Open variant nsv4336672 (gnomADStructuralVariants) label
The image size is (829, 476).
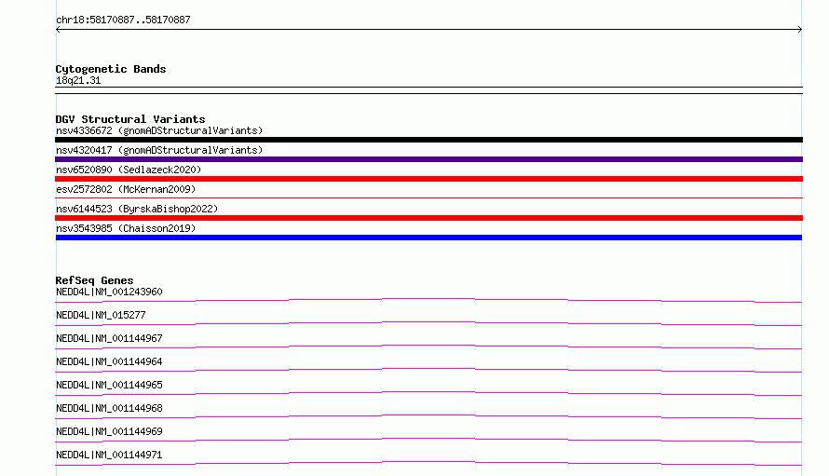[x=159, y=130]
